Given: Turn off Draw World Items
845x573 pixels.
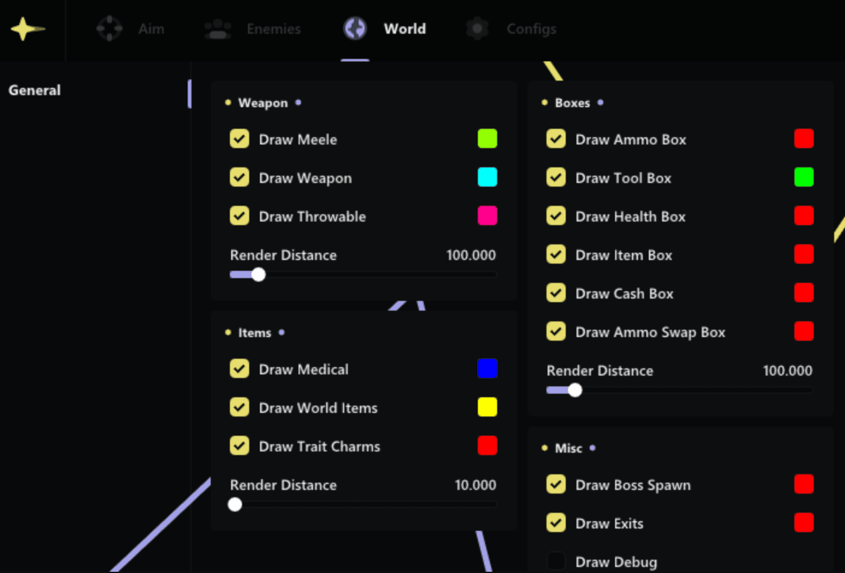Looking at the screenshot, I should pos(240,407).
